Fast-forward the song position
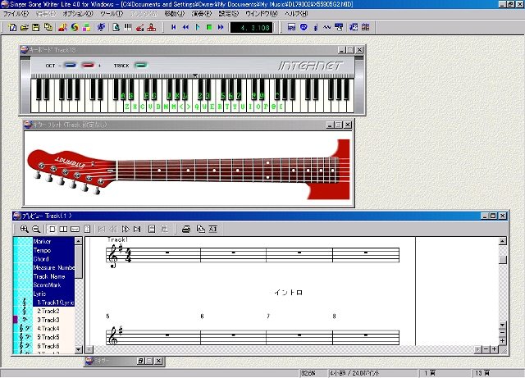This screenshot has width=525, height=378. coord(221,27)
